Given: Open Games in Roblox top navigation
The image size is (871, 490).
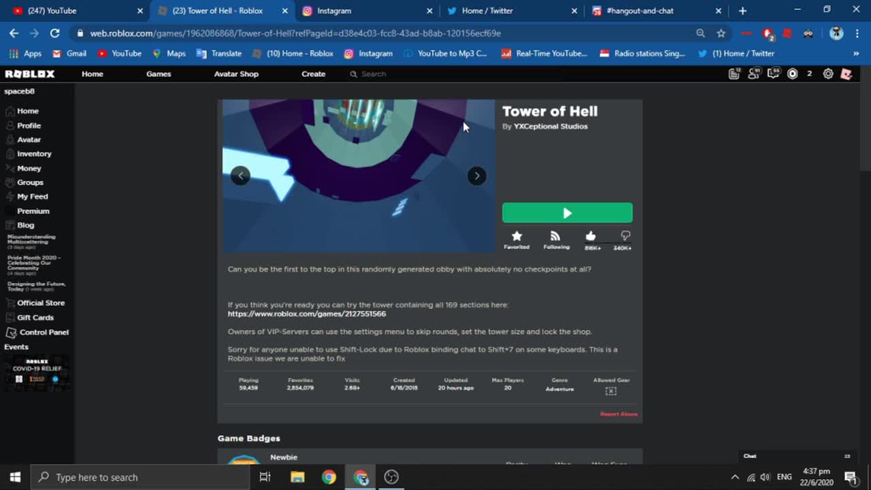Looking at the screenshot, I should pos(159,74).
